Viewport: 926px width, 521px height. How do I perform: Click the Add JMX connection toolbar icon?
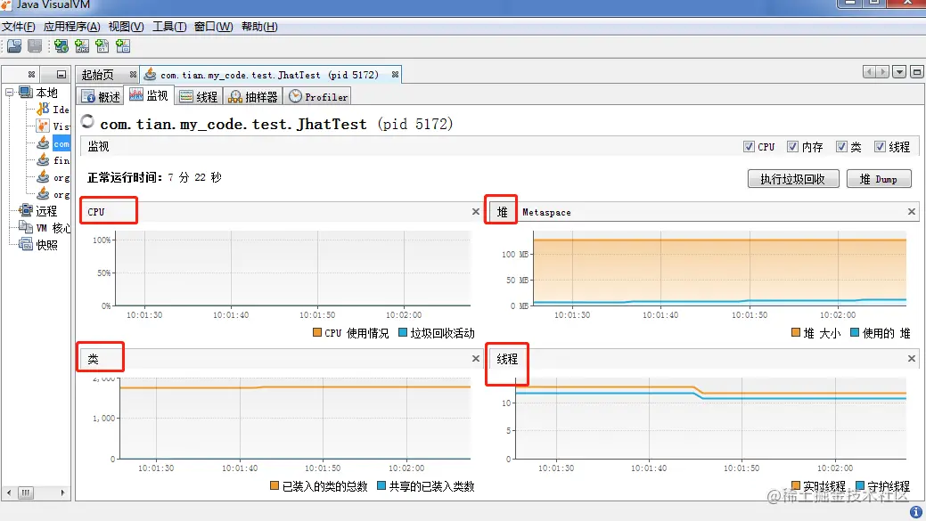pos(81,46)
